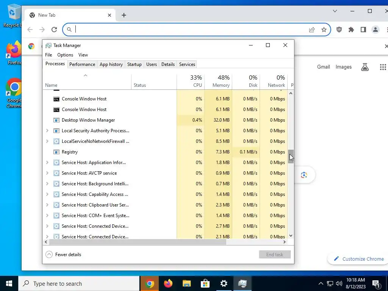The width and height of the screenshot is (388, 291).
Task: Open the File menu in Task Manager
Action: pyautogui.click(x=48, y=55)
